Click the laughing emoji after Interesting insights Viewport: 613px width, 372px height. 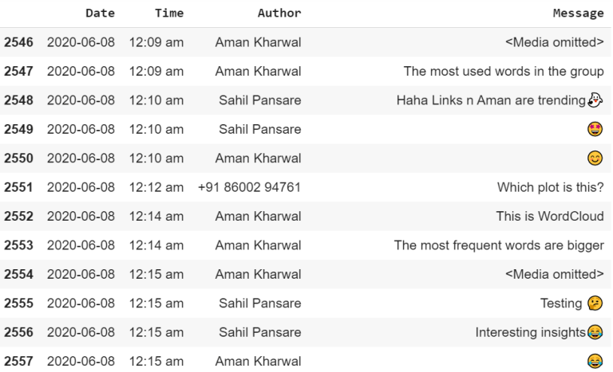pos(595,332)
